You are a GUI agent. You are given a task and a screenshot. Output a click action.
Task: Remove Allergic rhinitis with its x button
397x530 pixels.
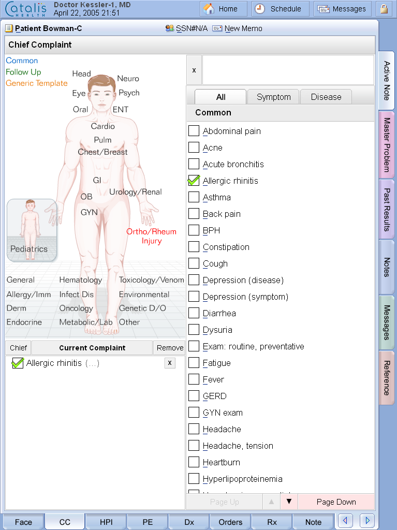(x=170, y=363)
